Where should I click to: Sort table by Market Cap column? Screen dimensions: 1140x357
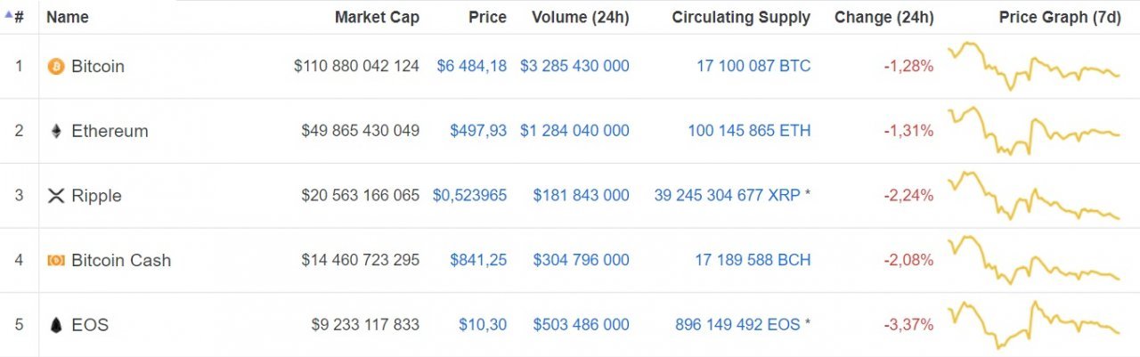click(377, 17)
